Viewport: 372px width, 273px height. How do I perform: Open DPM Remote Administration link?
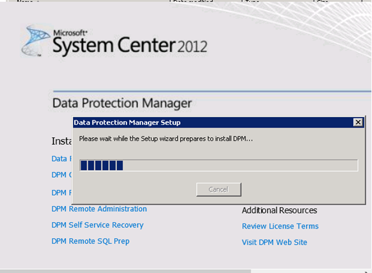[x=99, y=209]
